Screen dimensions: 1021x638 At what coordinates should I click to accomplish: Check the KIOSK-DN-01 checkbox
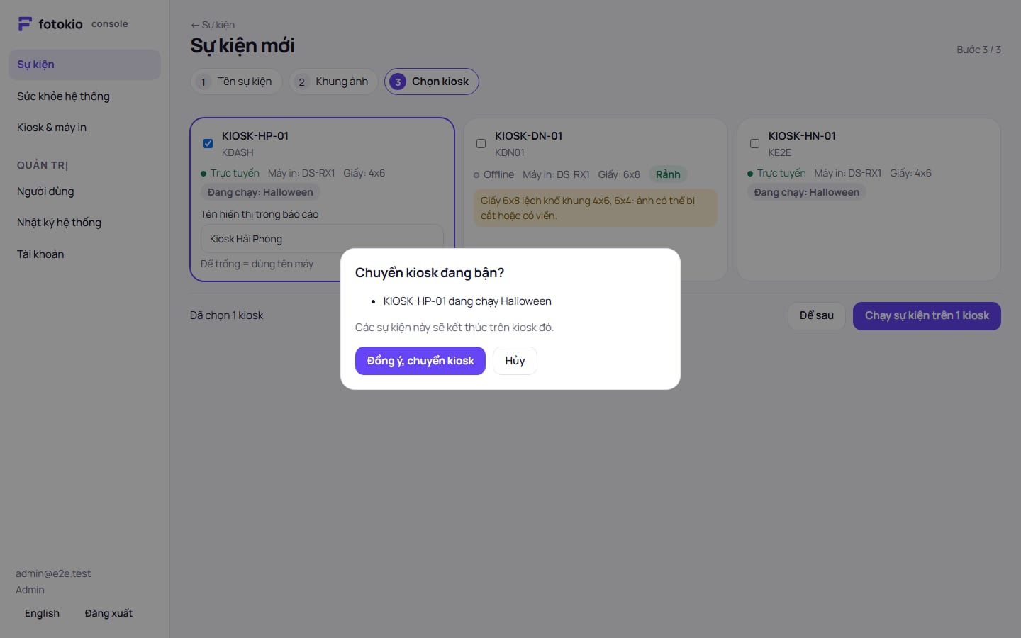coord(481,143)
